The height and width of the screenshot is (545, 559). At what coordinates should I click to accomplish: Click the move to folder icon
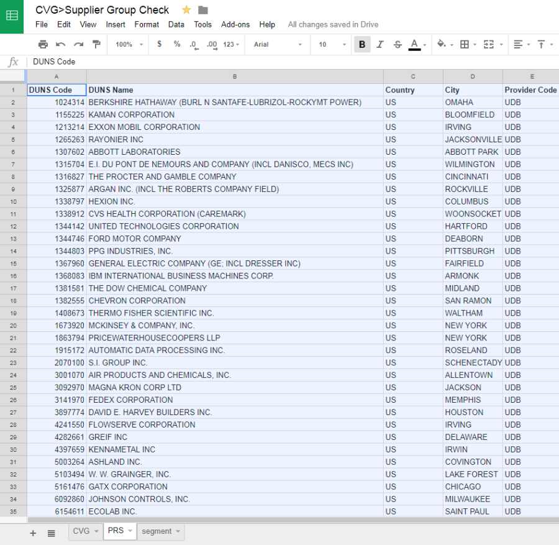(203, 10)
